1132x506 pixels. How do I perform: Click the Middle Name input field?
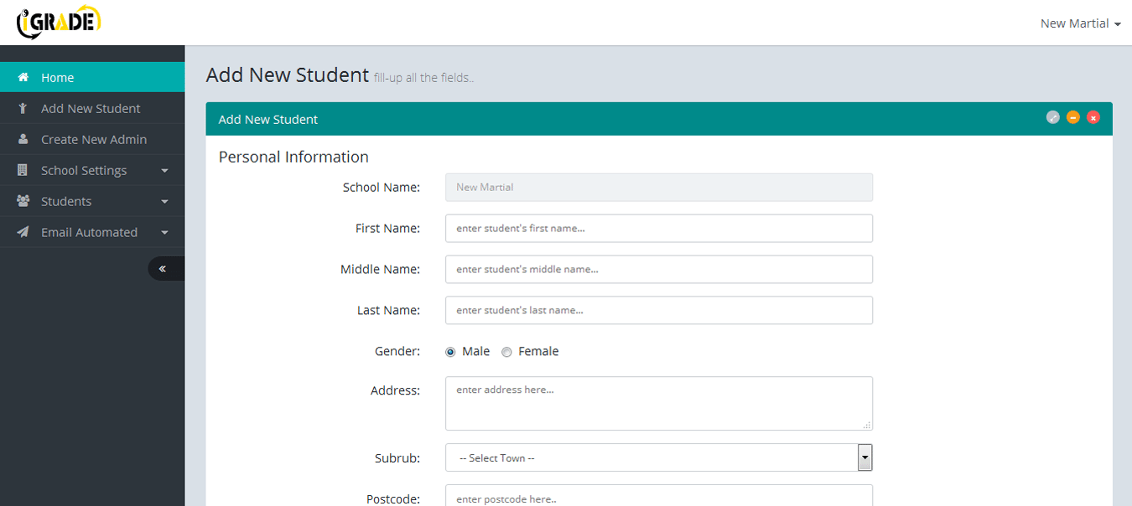(659, 269)
